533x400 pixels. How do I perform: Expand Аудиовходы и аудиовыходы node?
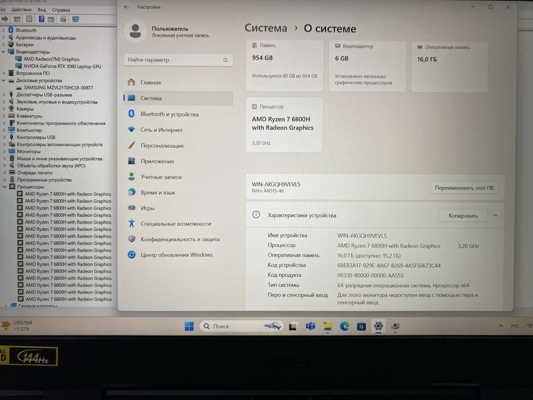[3, 37]
